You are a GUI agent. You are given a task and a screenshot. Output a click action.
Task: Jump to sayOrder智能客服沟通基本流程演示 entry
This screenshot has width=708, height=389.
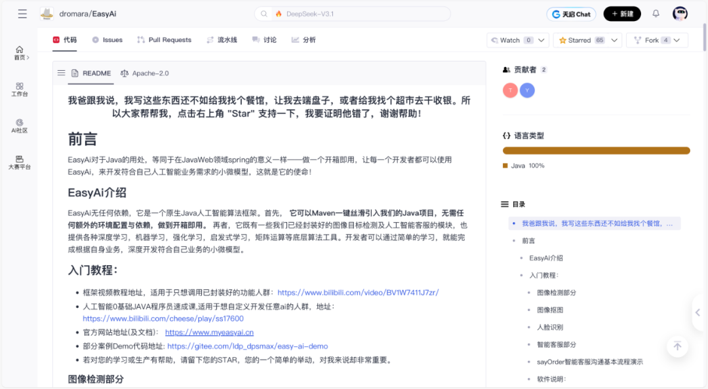[x=590, y=362]
